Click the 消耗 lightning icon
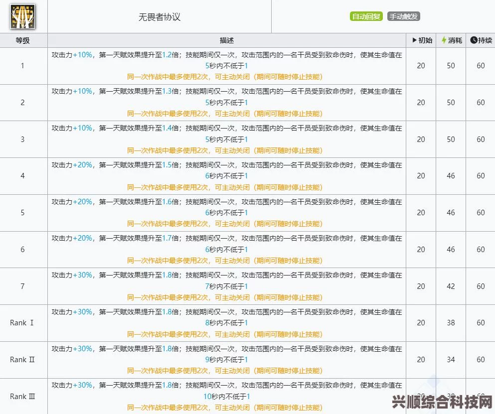 (444, 40)
